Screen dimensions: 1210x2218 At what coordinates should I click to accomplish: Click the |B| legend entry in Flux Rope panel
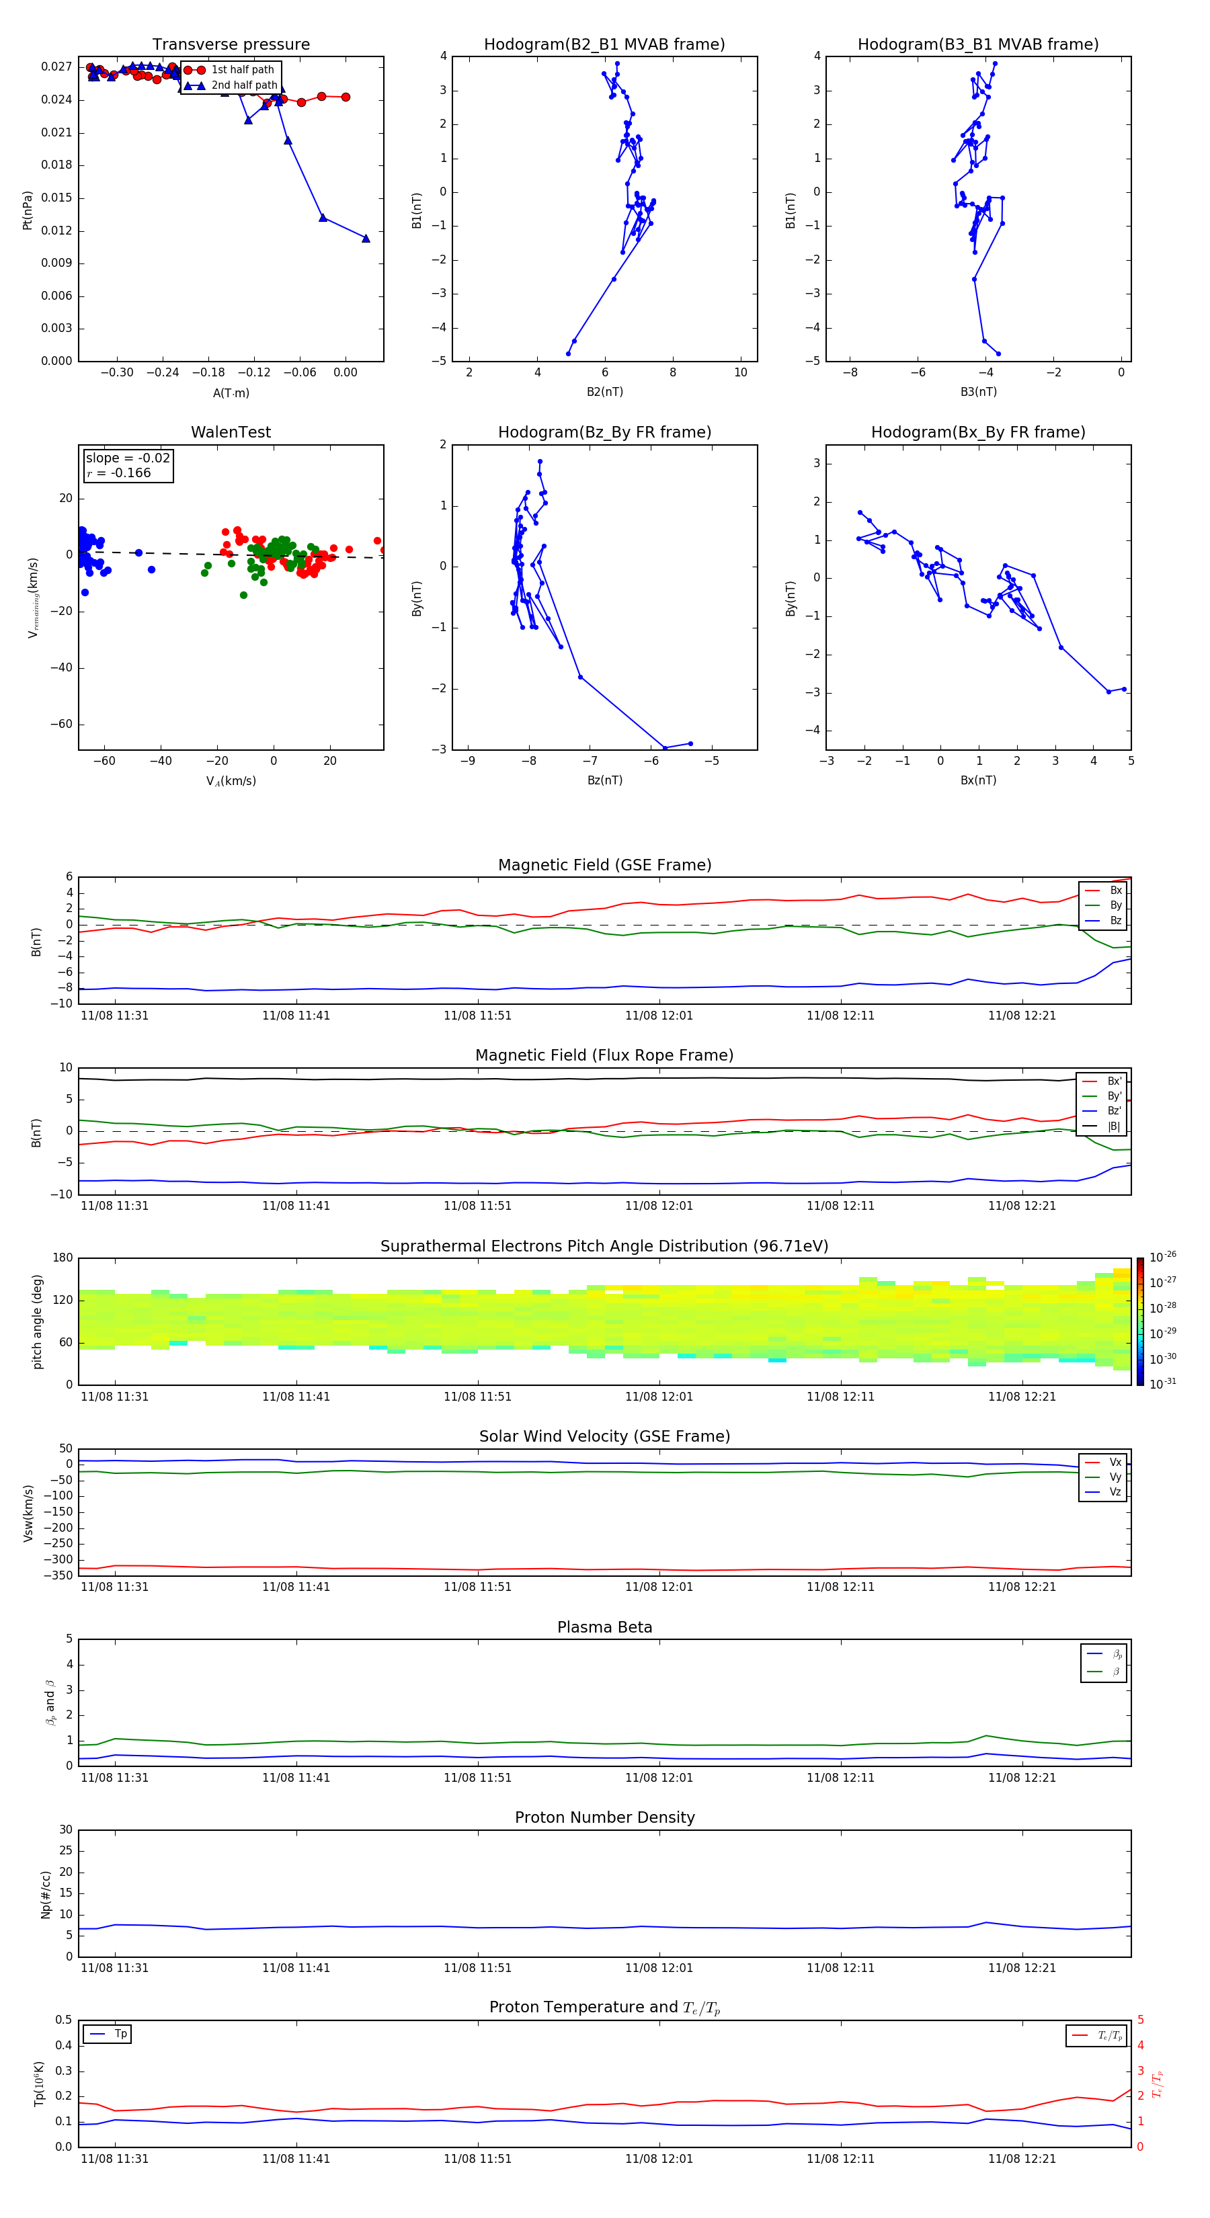1102,1127
